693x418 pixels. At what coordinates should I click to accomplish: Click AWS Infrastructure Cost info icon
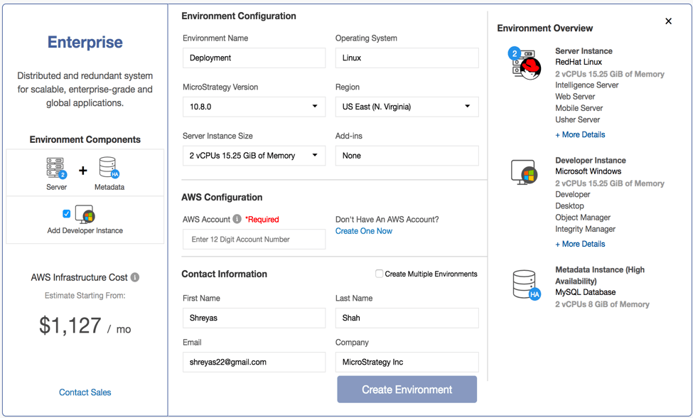point(135,277)
